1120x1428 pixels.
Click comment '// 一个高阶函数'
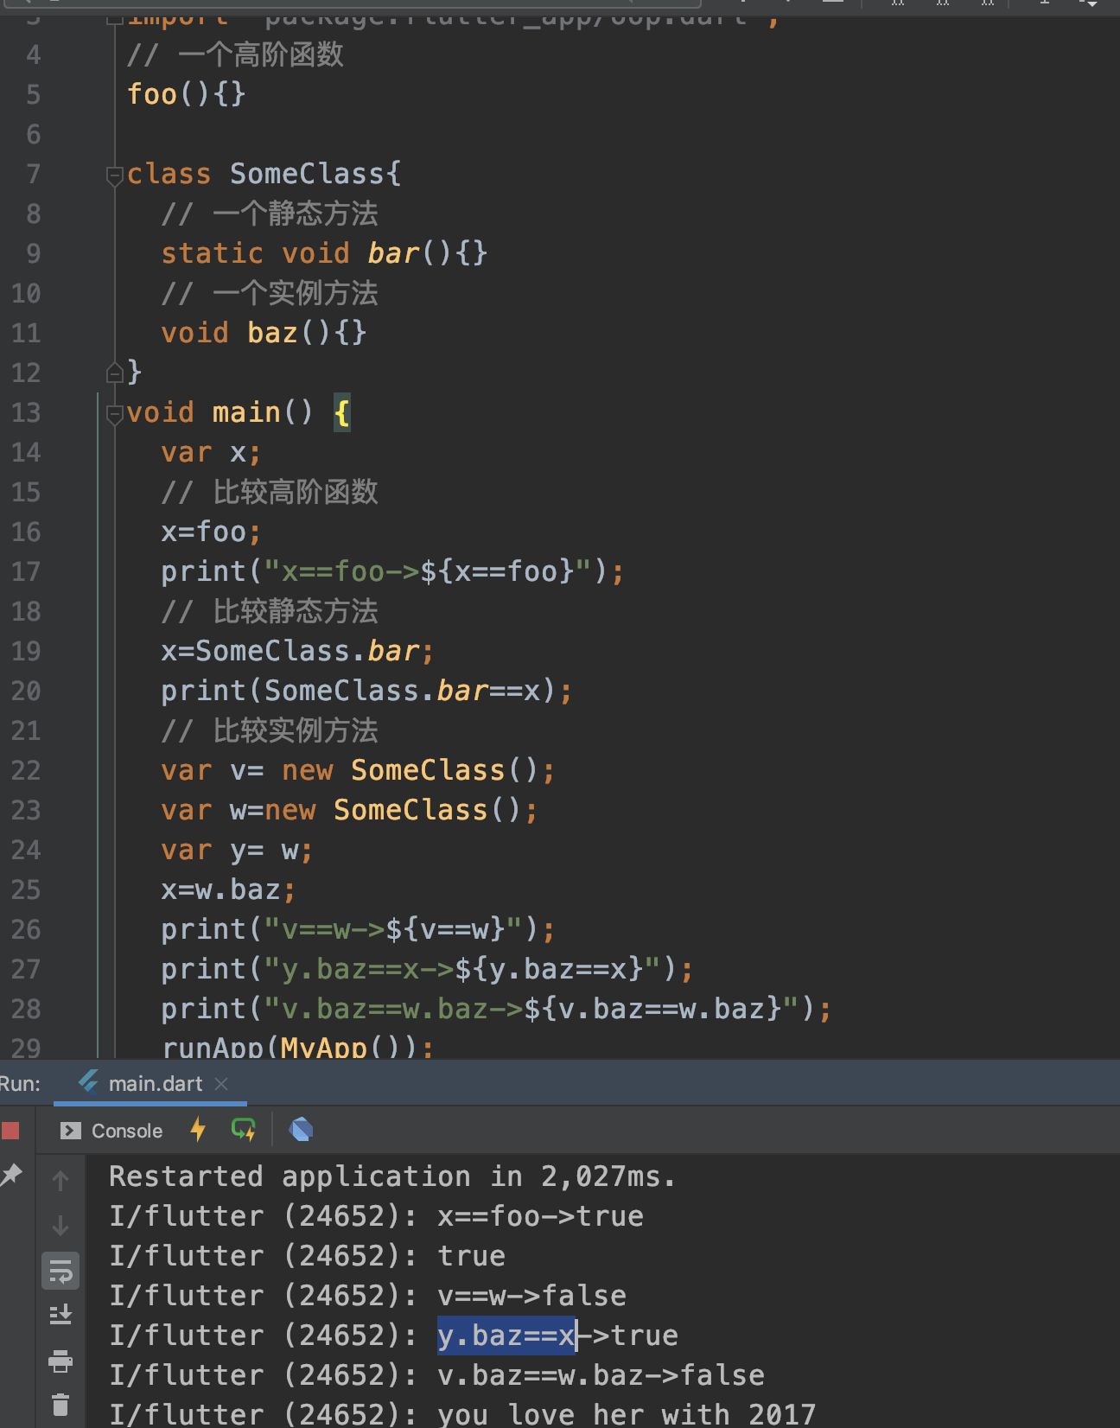click(235, 54)
